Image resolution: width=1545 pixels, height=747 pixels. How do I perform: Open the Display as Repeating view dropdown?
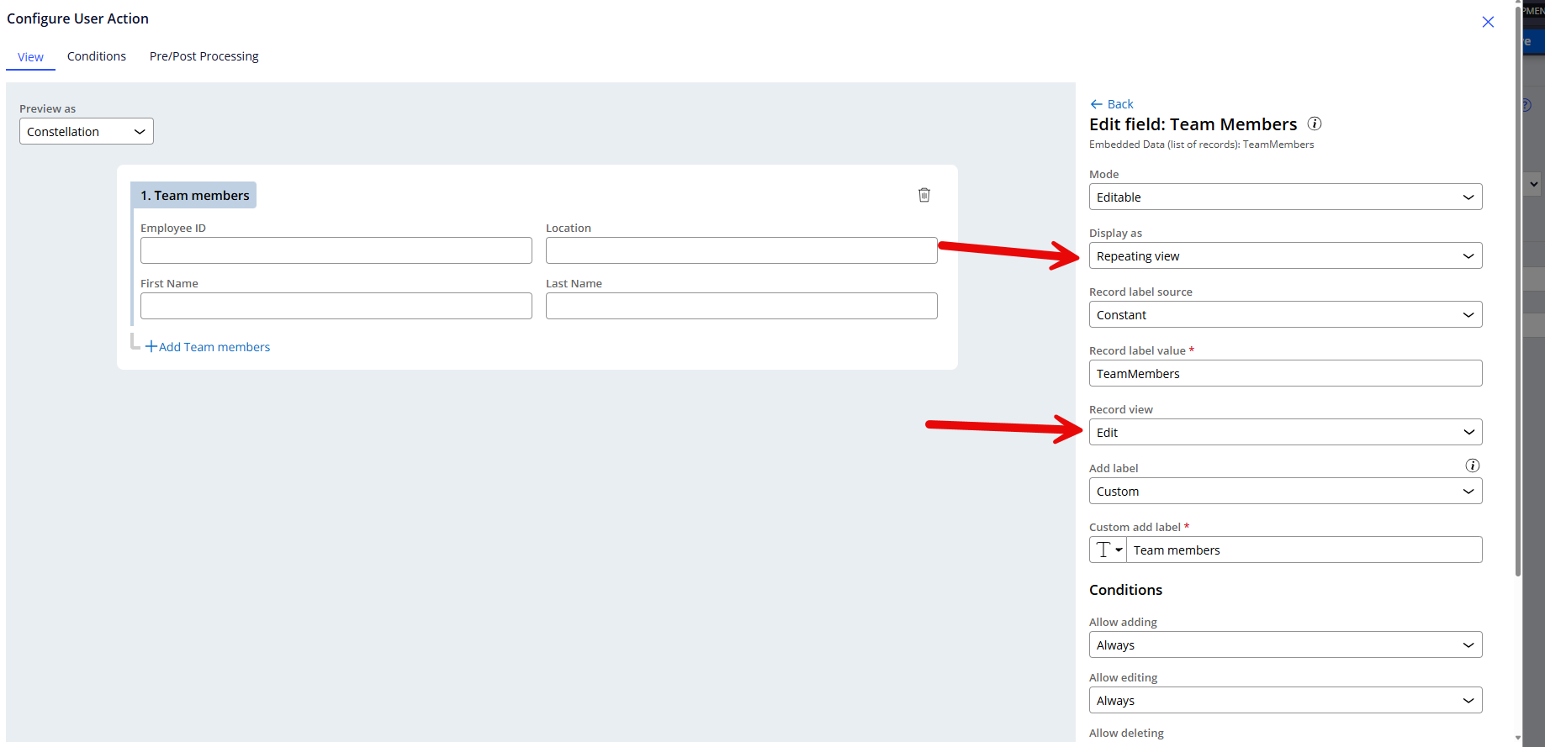[1285, 256]
